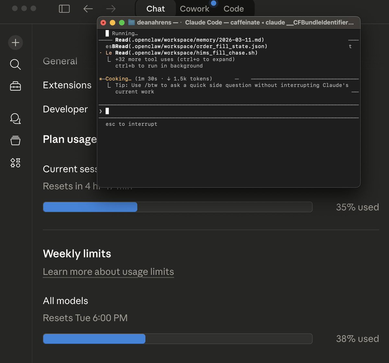This screenshot has height=363, width=389.
Task: Switch to the Chat tab
Action: pos(156,9)
